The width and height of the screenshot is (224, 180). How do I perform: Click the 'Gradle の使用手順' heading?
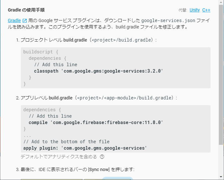[29, 10]
